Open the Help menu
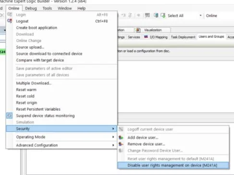 click(82, 8)
